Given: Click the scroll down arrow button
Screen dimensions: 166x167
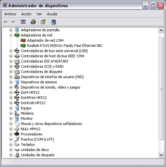Looking at the screenshot, I should pyautogui.click(x=161, y=155).
